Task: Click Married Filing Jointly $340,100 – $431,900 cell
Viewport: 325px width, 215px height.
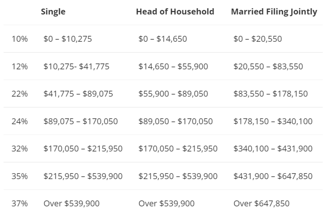Action: [x=273, y=149]
